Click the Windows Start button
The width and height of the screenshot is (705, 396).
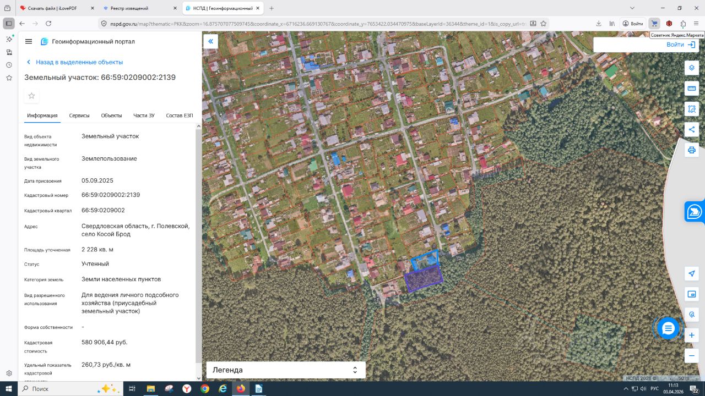pyautogui.click(x=9, y=389)
